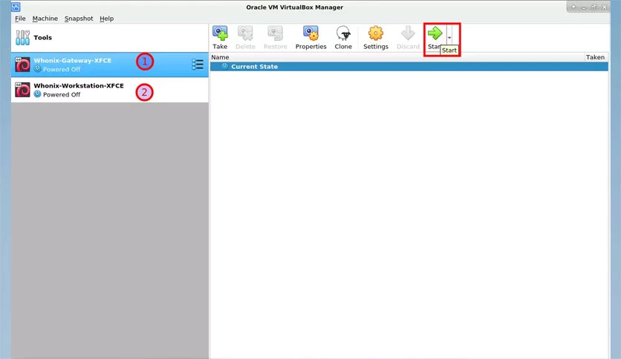Open Settings gear in the toolbar
621x359 pixels.
375,33
